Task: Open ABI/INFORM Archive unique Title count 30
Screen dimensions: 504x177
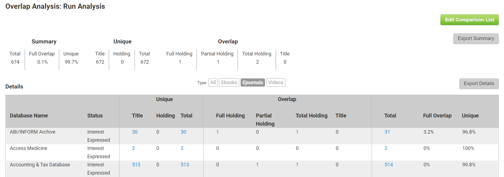Action: pos(135,132)
